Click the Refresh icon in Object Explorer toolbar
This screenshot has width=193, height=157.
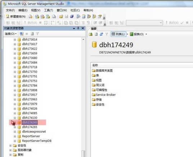click(x=32, y=34)
